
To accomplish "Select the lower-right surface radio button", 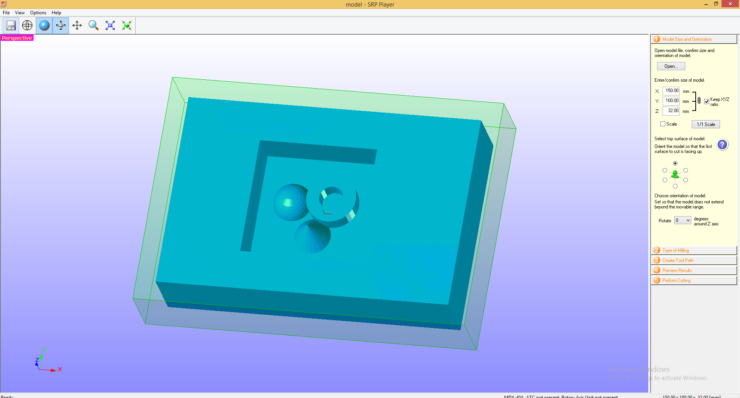I will 686,180.
